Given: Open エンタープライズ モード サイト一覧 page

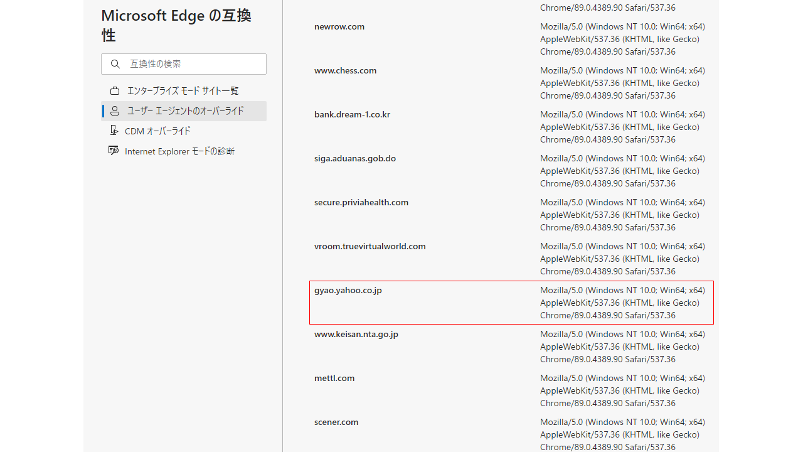Looking at the screenshot, I should coord(184,91).
